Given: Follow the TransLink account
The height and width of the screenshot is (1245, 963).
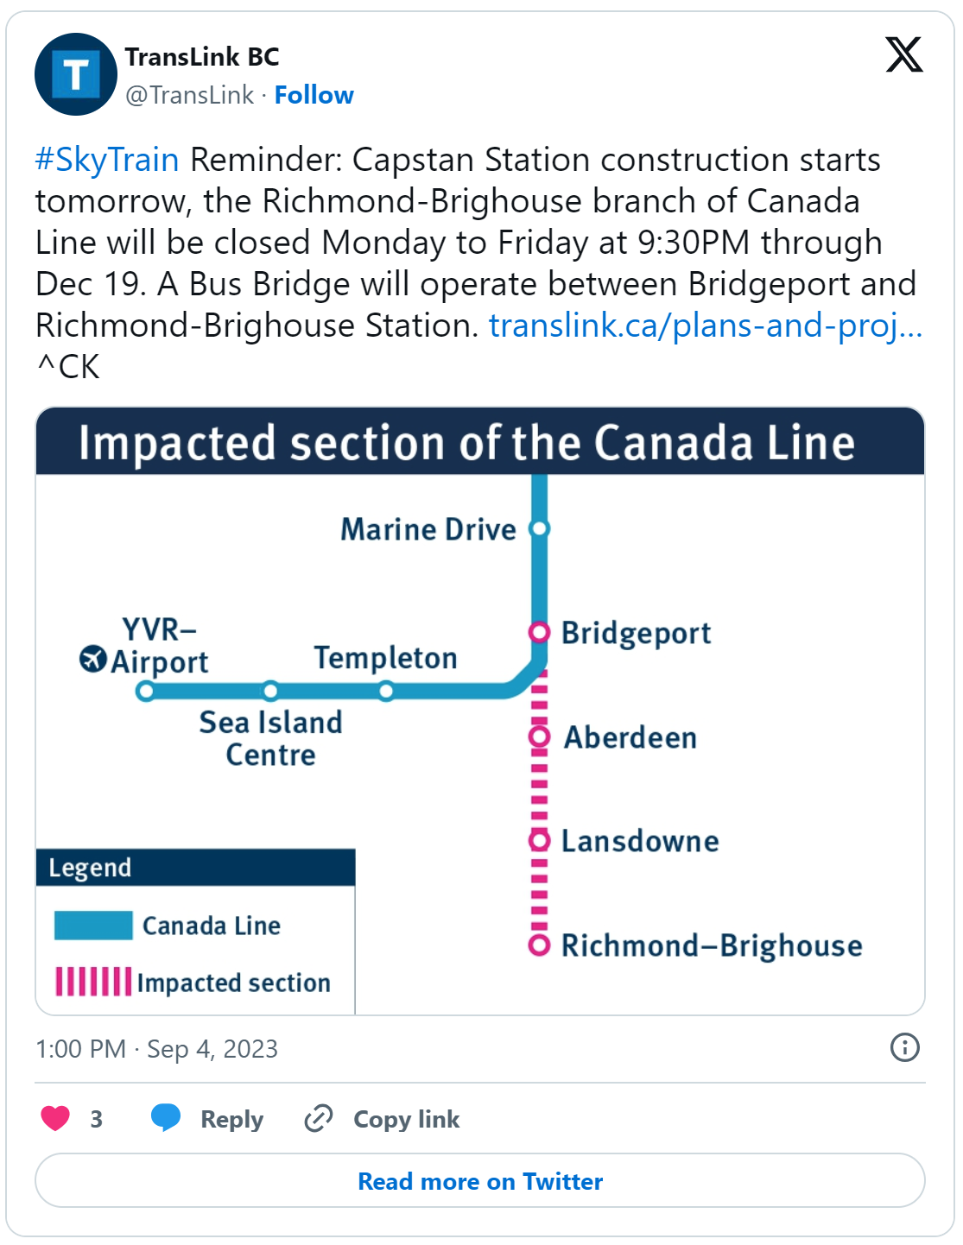Looking at the screenshot, I should (314, 95).
